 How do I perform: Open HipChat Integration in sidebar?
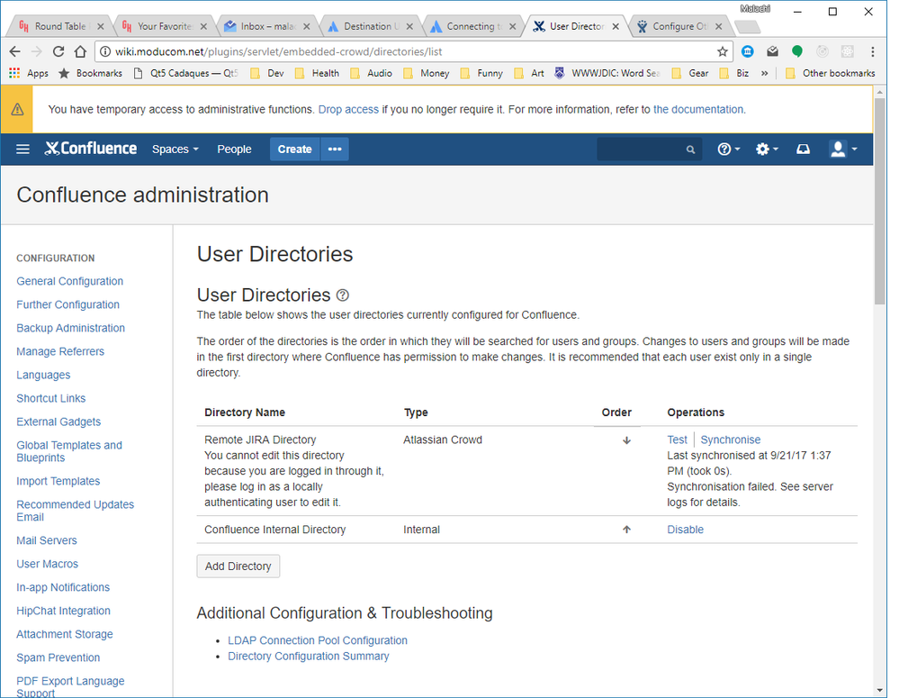pyautogui.click(x=63, y=612)
